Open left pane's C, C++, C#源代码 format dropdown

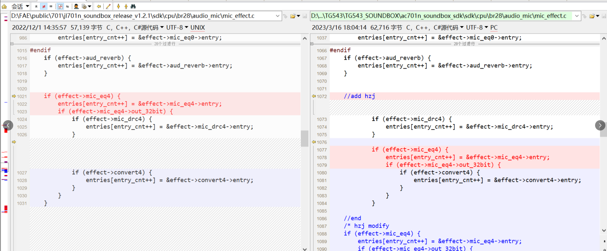click(x=135, y=28)
